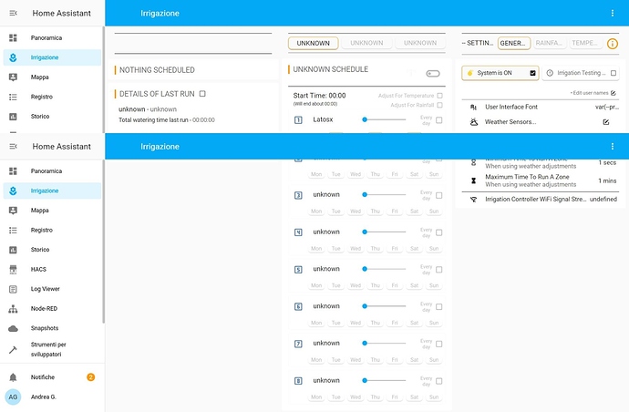Toggle the System is ON checkbox
Screen dimensions: 629x412
click(532, 73)
